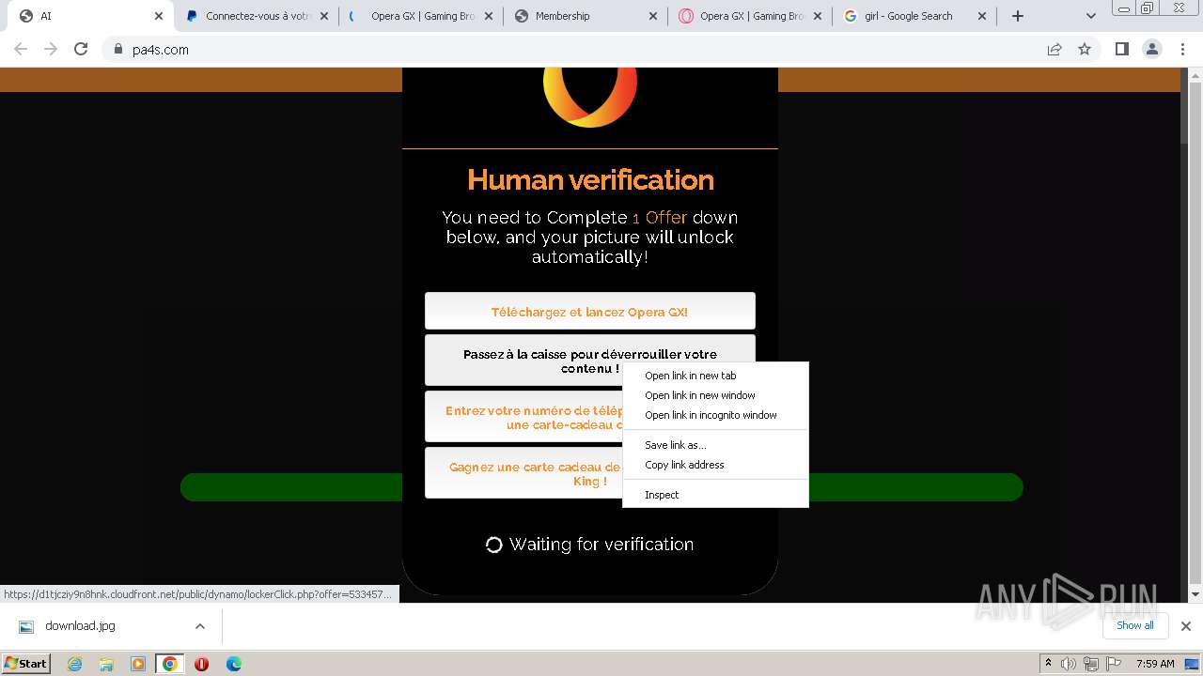Screen dimensions: 1203x676
Task: Click the padlock site info icon
Action: pyautogui.click(x=117, y=50)
